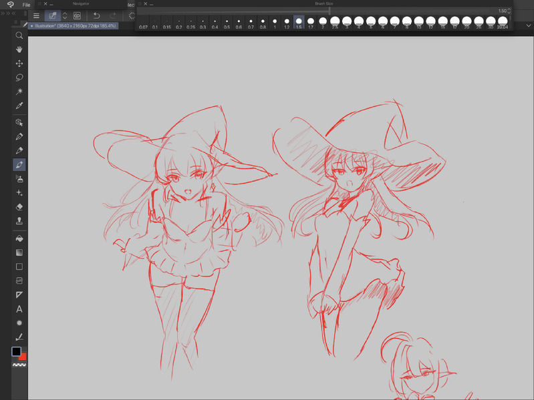534x400 pixels.
Task: Choose brush size preset 0.15
Action: point(167,23)
